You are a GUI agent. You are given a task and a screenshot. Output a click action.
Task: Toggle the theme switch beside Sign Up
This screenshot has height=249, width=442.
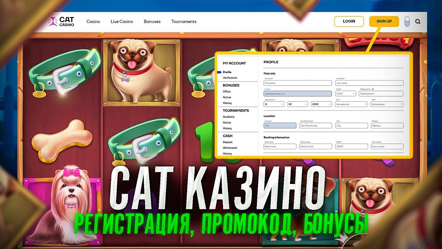tap(407, 21)
